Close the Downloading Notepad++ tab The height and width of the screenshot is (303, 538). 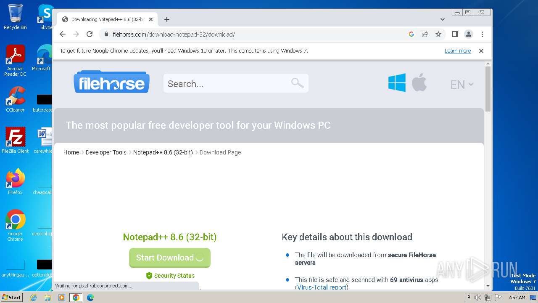pos(151,19)
